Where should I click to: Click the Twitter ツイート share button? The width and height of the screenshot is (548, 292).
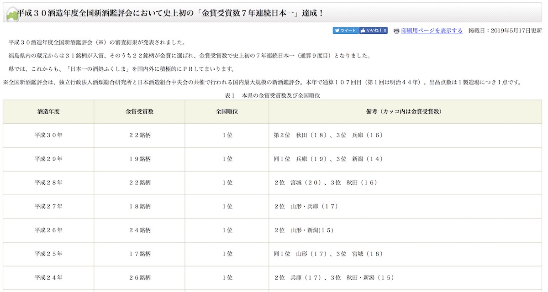click(x=346, y=31)
